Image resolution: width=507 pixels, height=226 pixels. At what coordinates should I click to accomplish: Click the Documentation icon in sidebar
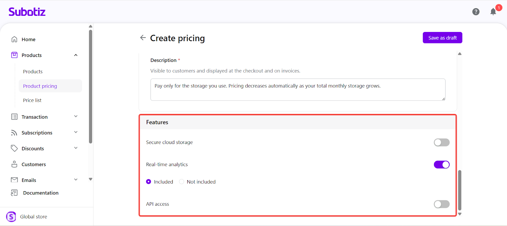[14, 193]
